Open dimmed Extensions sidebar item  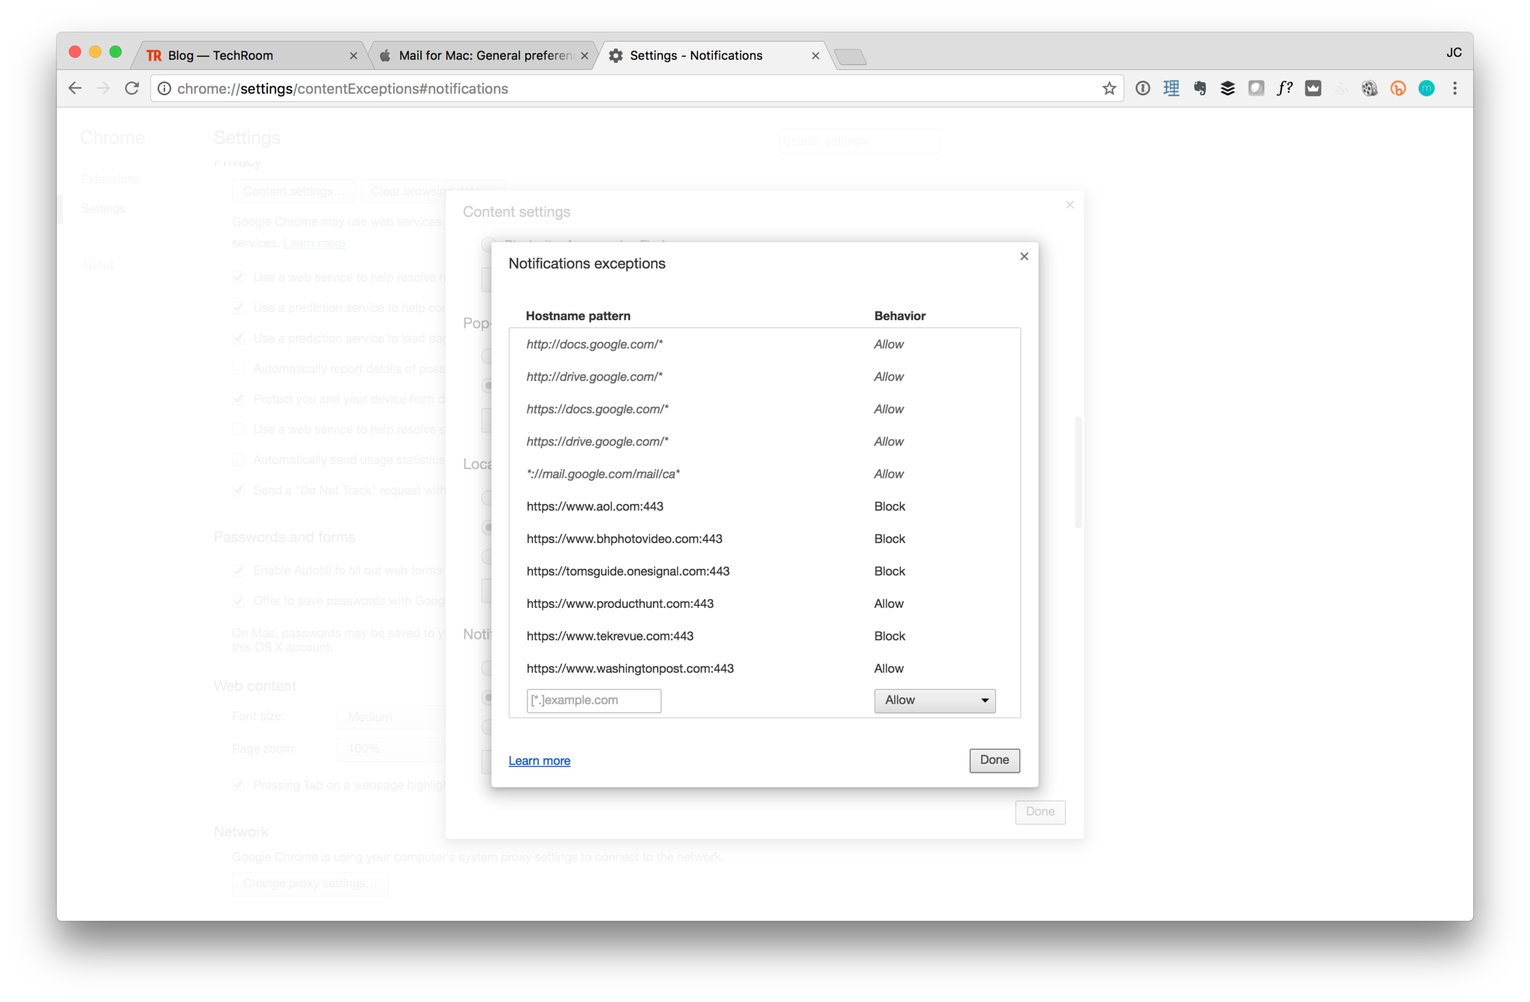pos(111,179)
